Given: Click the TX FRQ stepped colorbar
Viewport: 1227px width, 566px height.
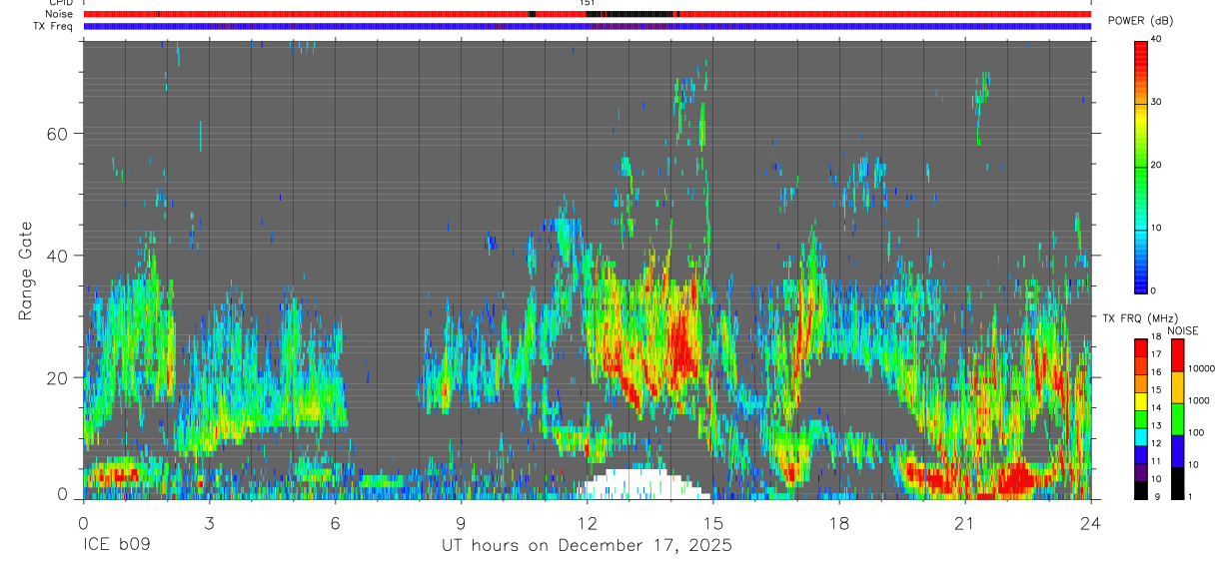Looking at the screenshot, I should (1141, 419).
